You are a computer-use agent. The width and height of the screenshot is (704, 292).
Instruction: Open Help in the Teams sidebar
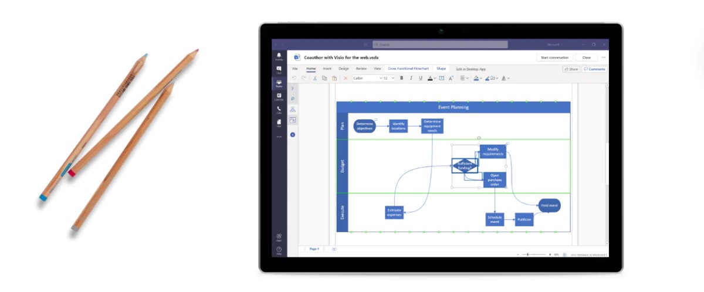(279, 250)
